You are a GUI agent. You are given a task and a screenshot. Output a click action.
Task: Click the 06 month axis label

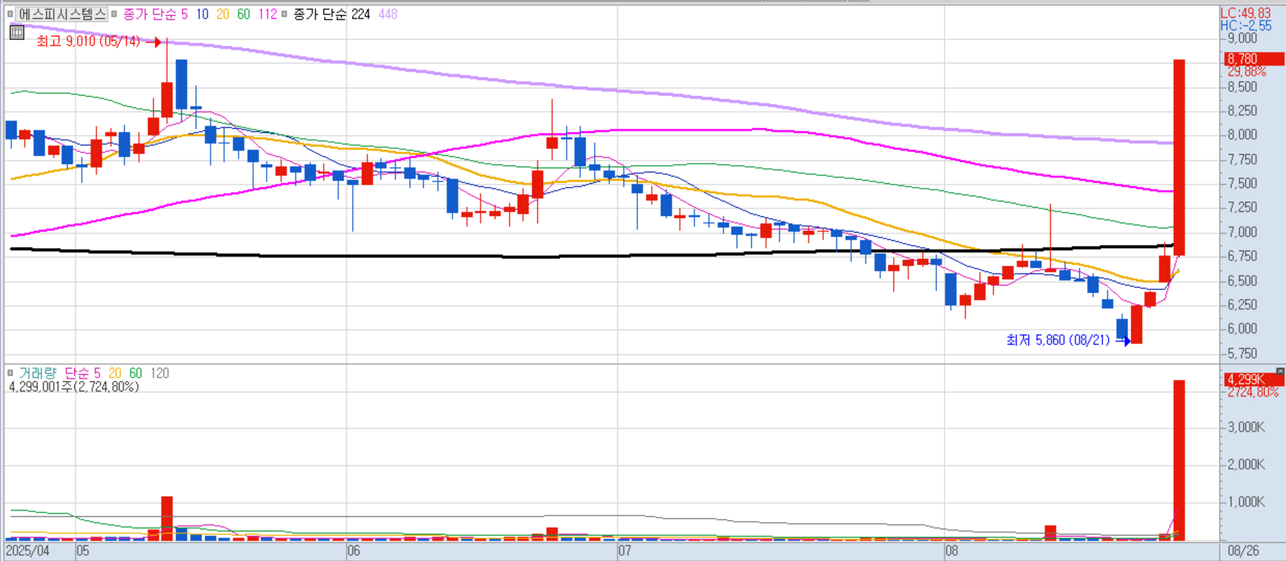click(354, 551)
